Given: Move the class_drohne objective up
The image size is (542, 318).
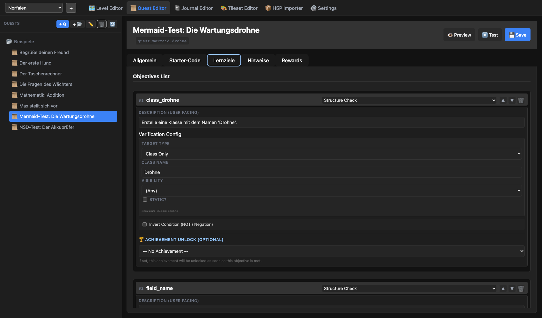Looking at the screenshot, I should (x=503, y=100).
